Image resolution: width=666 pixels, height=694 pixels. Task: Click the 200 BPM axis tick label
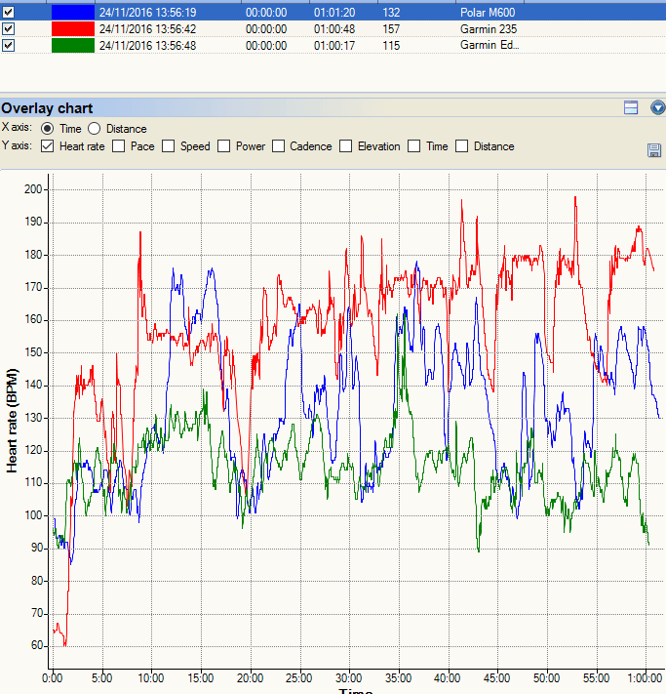click(x=33, y=189)
